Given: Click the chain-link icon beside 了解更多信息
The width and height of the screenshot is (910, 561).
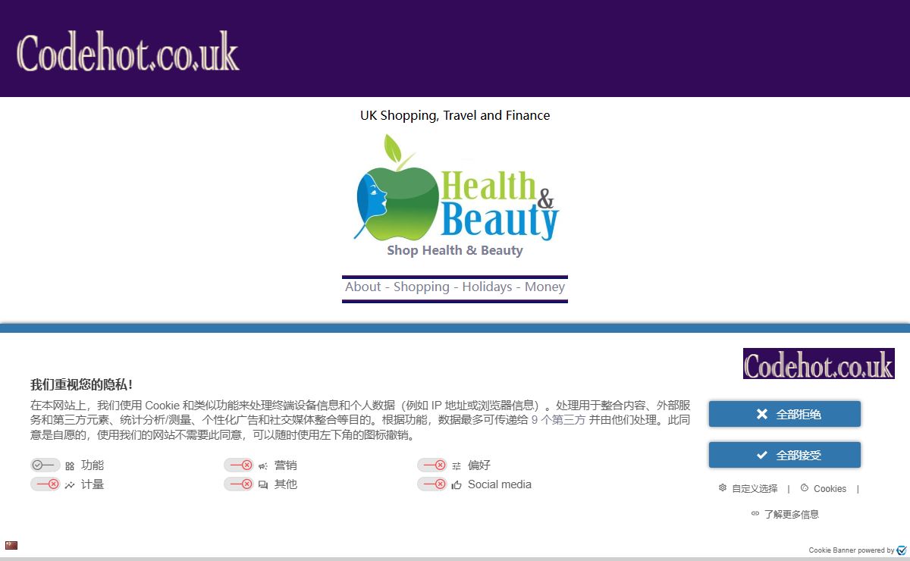Looking at the screenshot, I should pos(755,513).
